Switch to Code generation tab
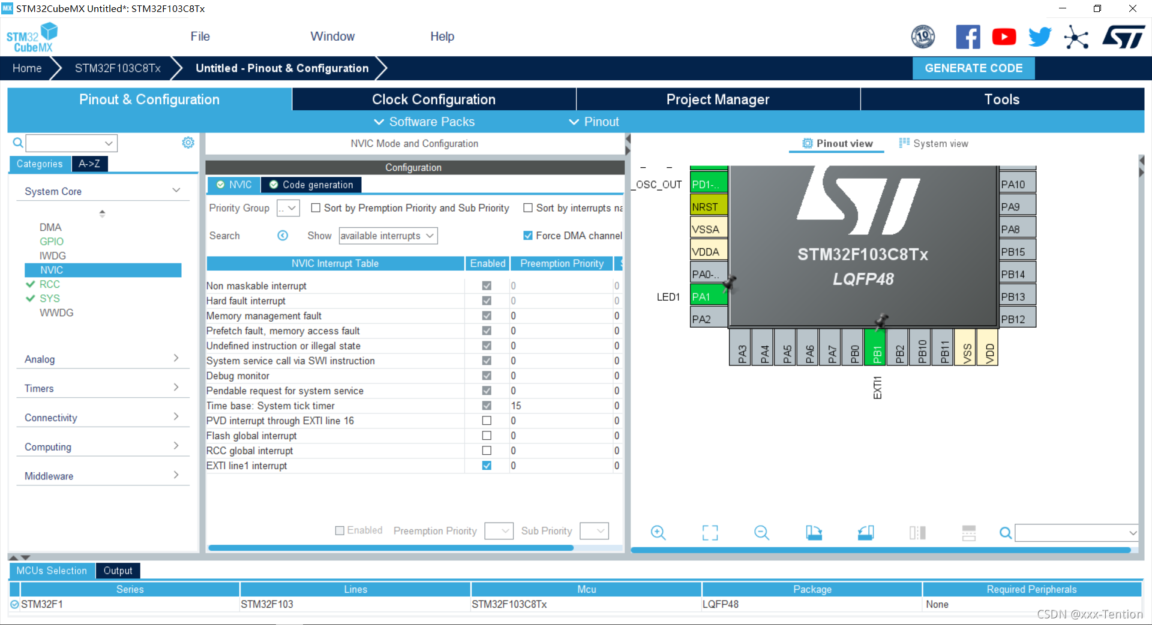 click(311, 185)
